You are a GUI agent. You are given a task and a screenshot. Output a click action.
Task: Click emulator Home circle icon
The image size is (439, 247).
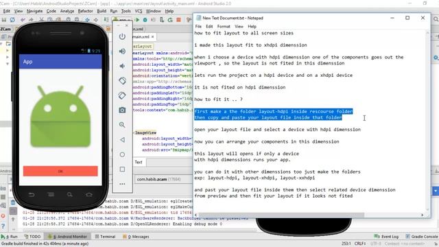[122, 154]
